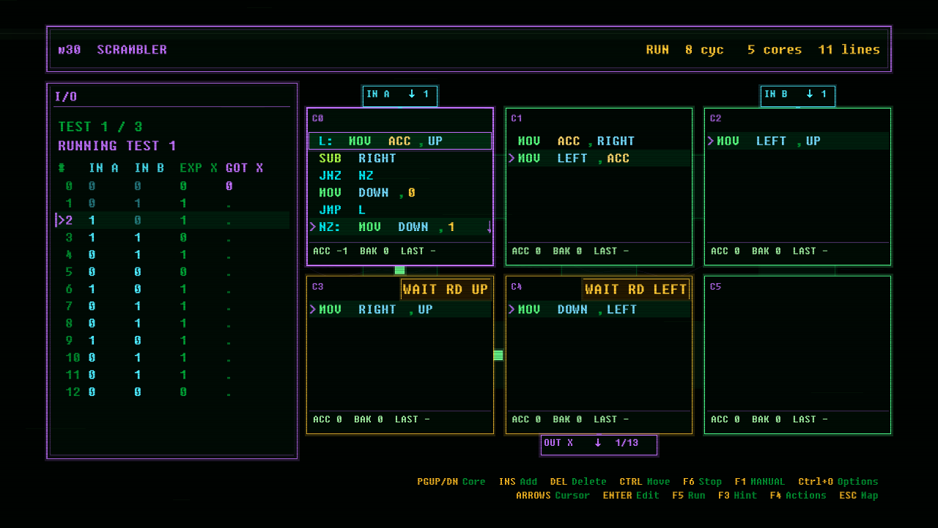Select the OUT X output port
Viewport: 938px width, 528px height.
pos(599,444)
